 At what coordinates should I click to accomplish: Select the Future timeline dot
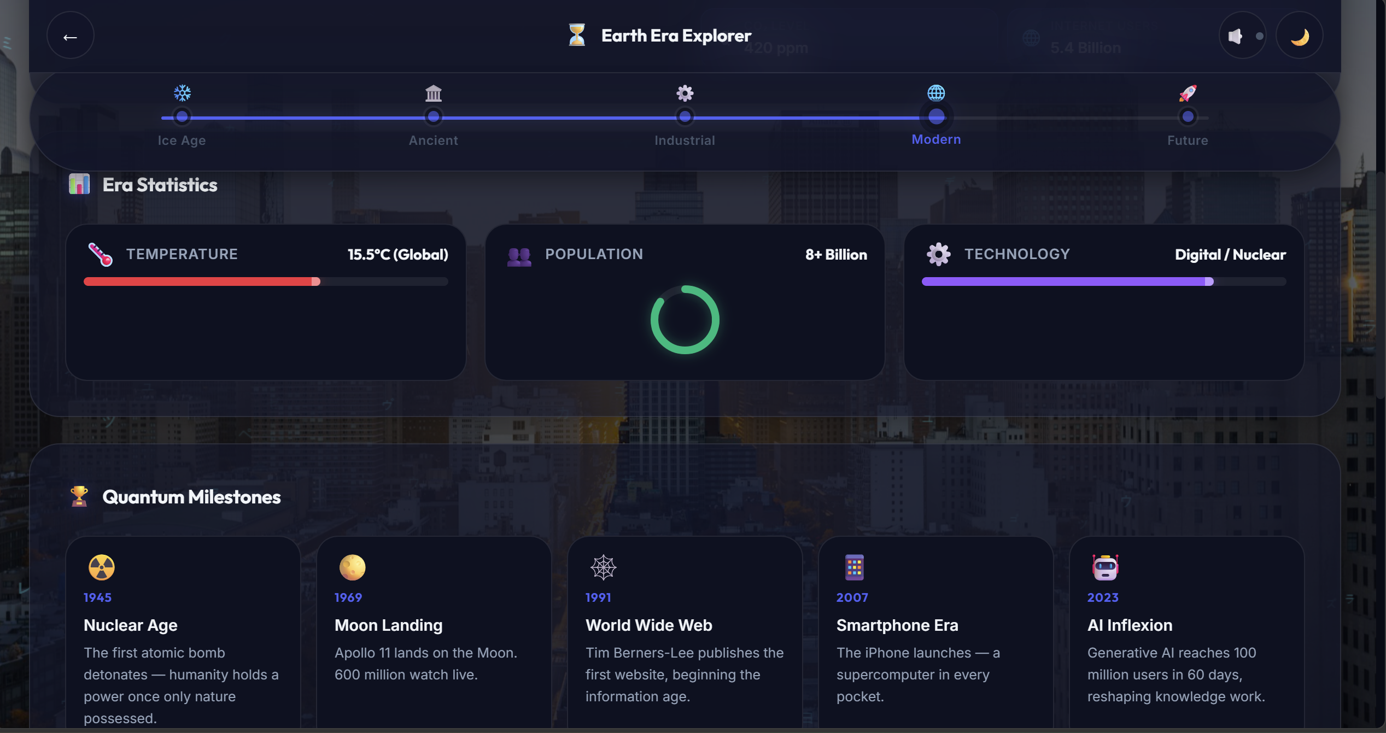(x=1188, y=116)
